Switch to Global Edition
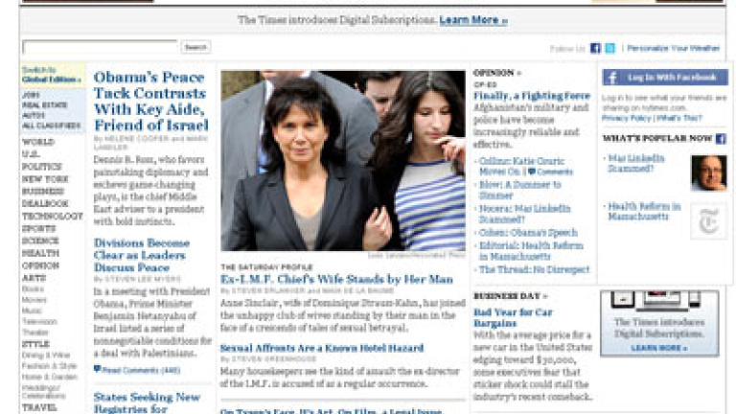The width and height of the screenshot is (736, 414). (52, 75)
